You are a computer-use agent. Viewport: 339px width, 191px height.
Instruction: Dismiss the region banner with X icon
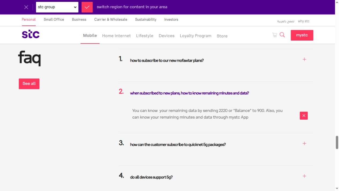coord(26,7)
